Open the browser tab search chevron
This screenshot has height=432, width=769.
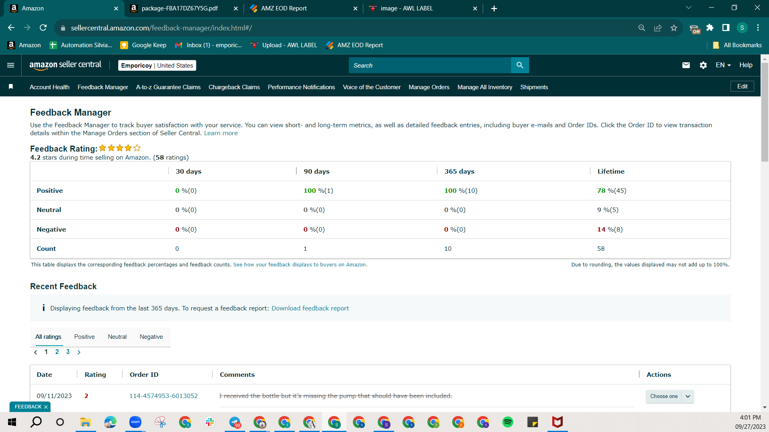689,8
